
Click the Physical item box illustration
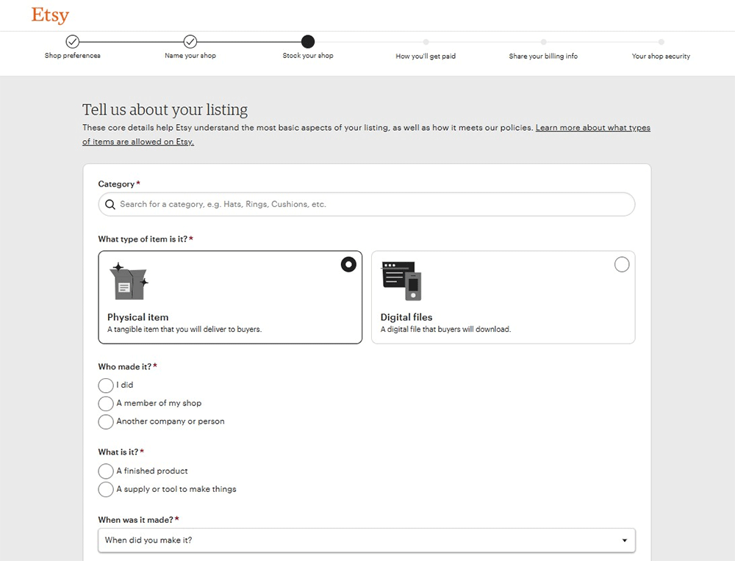point(128,280)
